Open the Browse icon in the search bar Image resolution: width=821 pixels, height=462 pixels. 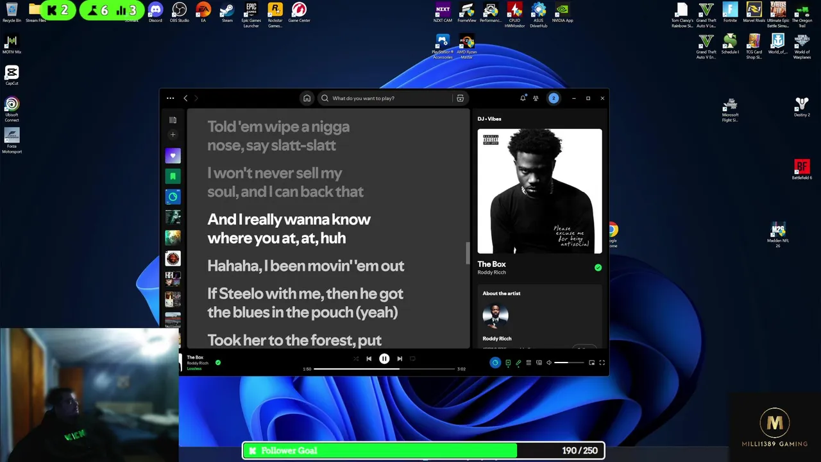[461, 98]
